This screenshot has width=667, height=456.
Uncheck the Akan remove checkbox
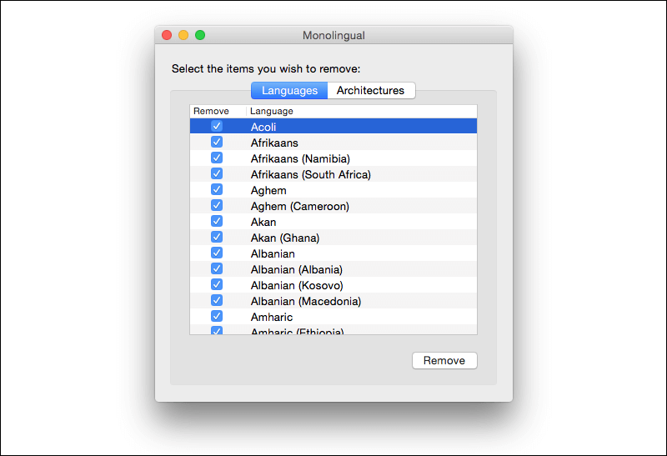(217, 221)
